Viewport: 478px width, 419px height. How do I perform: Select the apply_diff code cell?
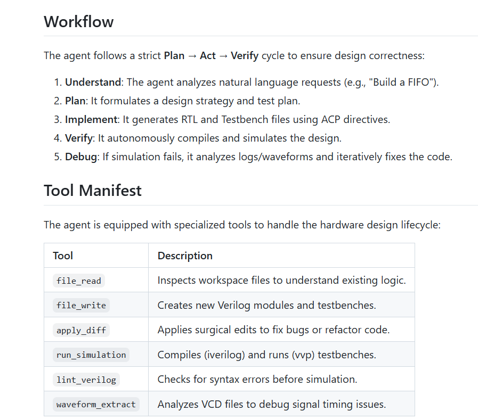[81, 330]
